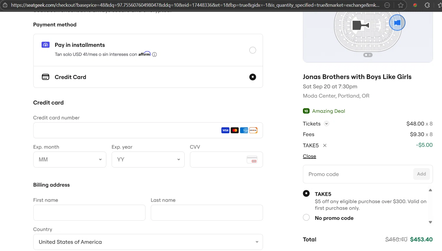Select the Pay in installments option
This screenshot has height=251, width=442.
click(x=253, y=50)
